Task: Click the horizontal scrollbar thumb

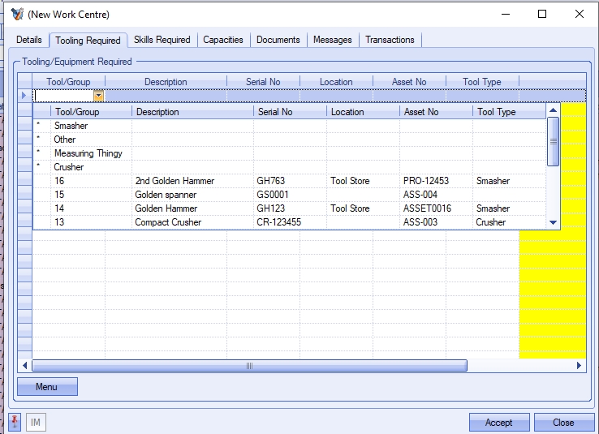Action: pos(249,366)
